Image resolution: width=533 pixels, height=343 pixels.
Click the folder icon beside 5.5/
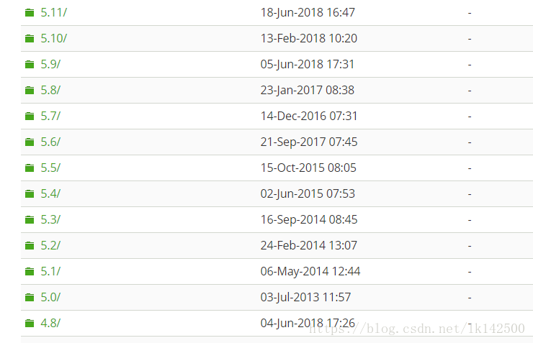pos(30,168)
